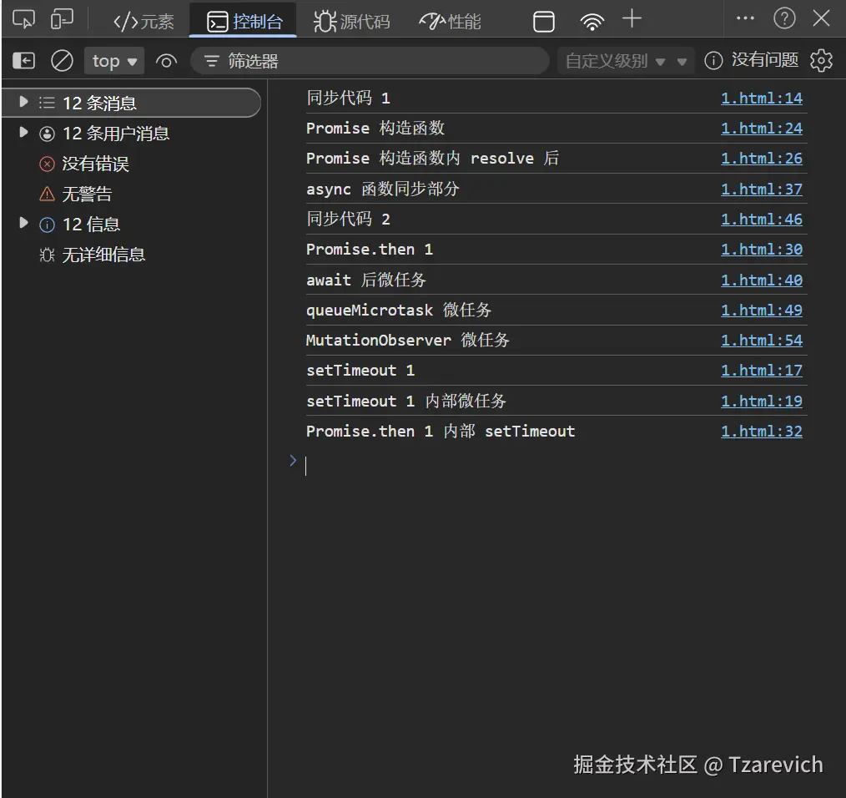Open the 性能 (Performance) tab
This screenshot has width=846, height=798.
[x=450, y=22]
